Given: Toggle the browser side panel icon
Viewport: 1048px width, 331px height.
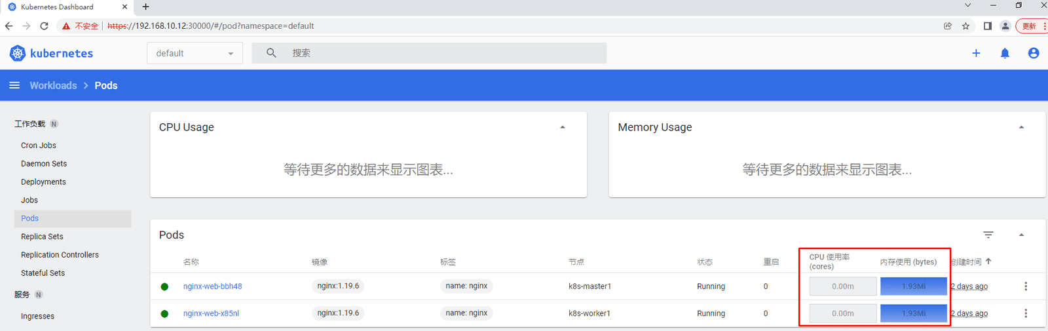Looking at the screenshot, I should (x=987, y=26).
